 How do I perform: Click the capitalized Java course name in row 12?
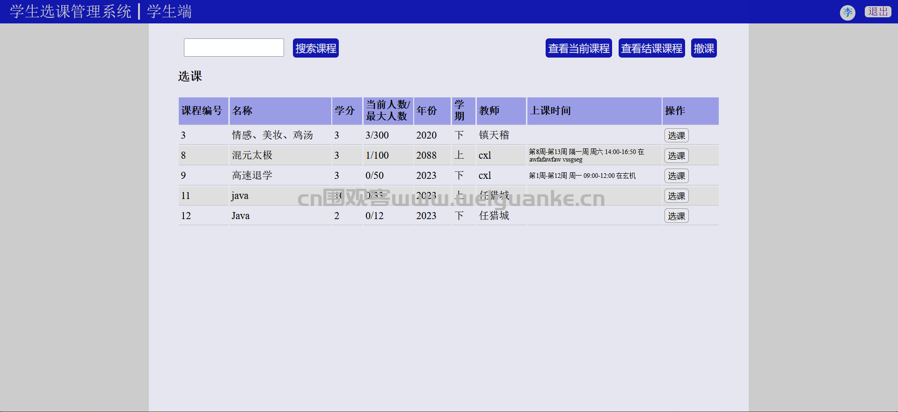pyautogui.click(x=241, y=216)
